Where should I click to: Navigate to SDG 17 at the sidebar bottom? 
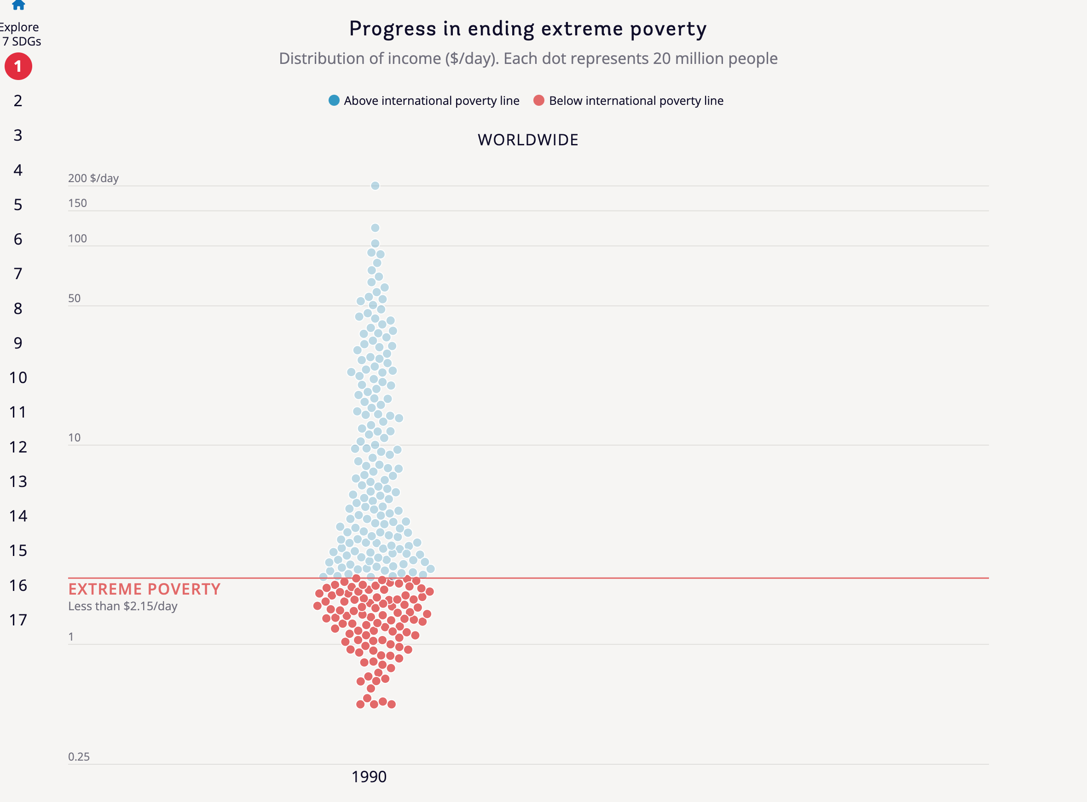18,620
